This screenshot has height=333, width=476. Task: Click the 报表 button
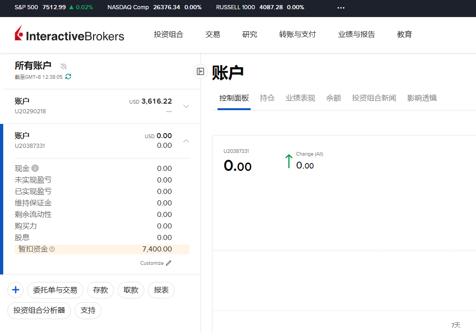(161, 290)
